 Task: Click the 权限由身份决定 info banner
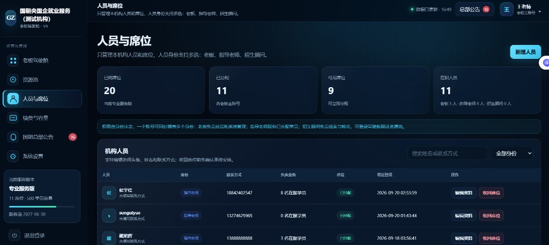tap(319, 127)
